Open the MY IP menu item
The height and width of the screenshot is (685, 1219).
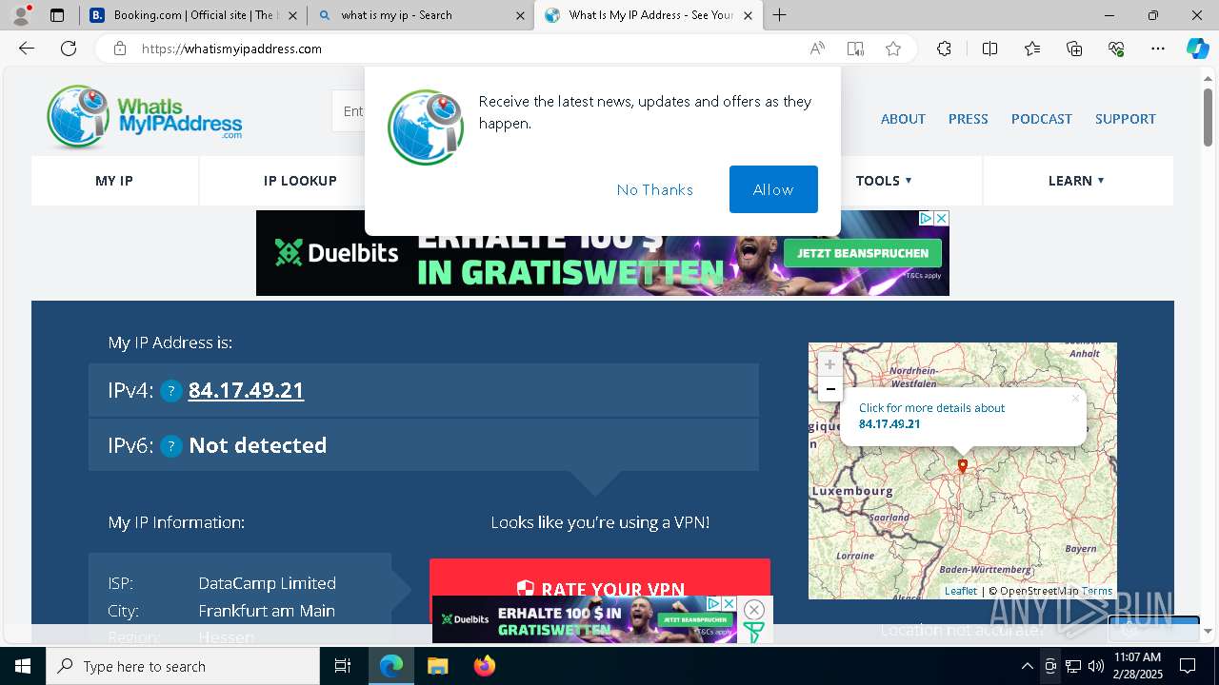114,181
